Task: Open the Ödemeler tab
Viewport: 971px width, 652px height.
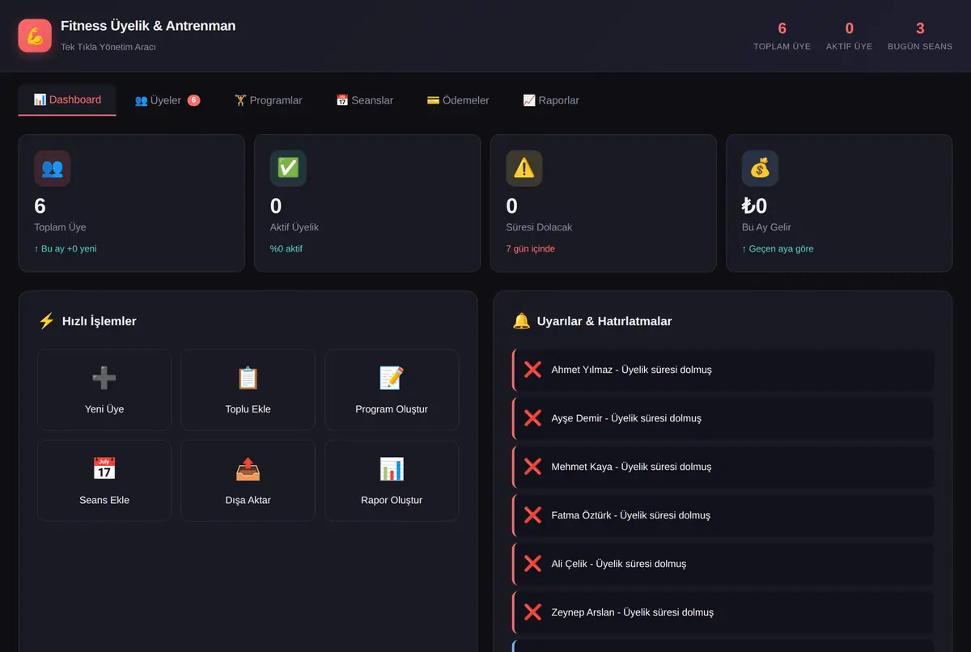Action: pos(458,100)
